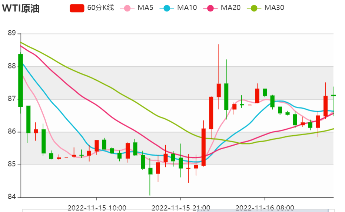Screen dimensions: 345x212
Task: Click the 84 y-axis label
Action: [x=11, y=197]
